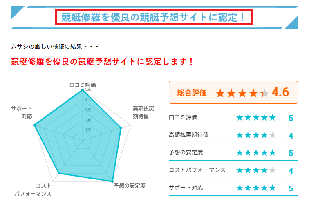This screenshot has height=217, width=327.
Task: Click the 口コミ評価 vertex point on radar chart
Action: click(83, 90)
